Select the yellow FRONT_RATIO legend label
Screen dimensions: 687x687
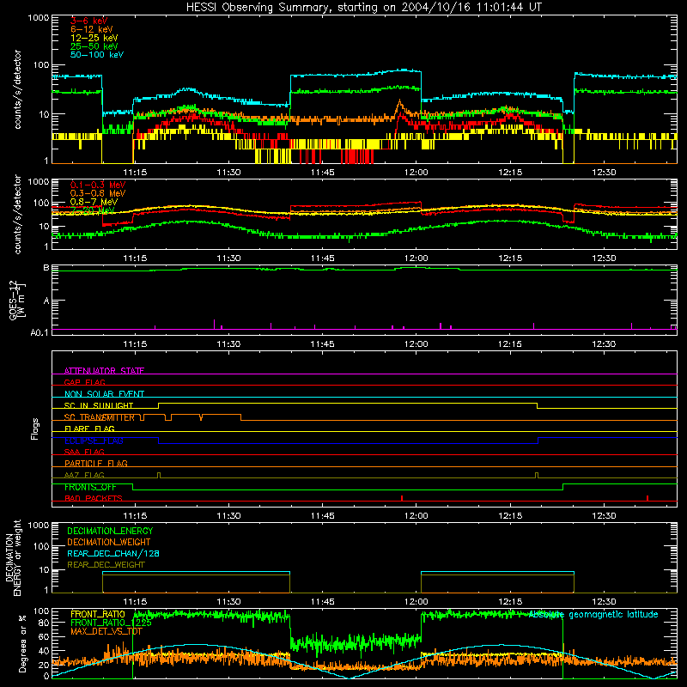coord(98,615)
